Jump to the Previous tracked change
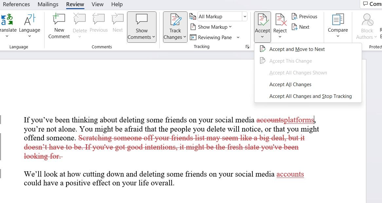Image resolution: width=382 pixels, height=203 pixels. (x=304, y=17)
